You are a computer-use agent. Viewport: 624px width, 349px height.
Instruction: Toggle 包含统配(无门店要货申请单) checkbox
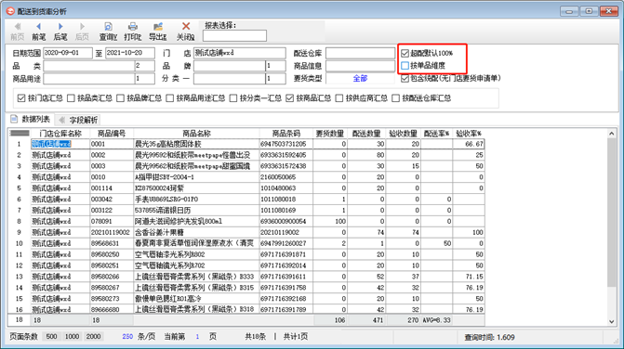[x=405, y=78]
